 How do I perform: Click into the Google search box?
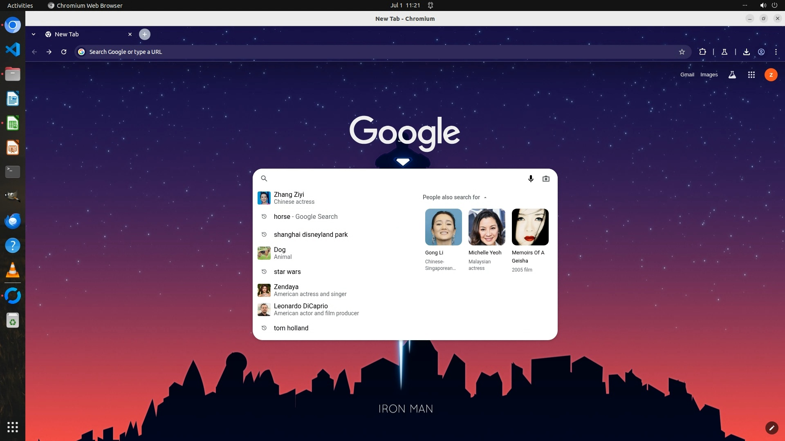tap(392, 178)
